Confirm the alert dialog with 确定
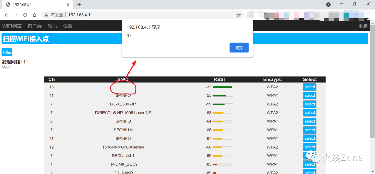This screenshot has height=174, width=375. [x=239, y=47]
